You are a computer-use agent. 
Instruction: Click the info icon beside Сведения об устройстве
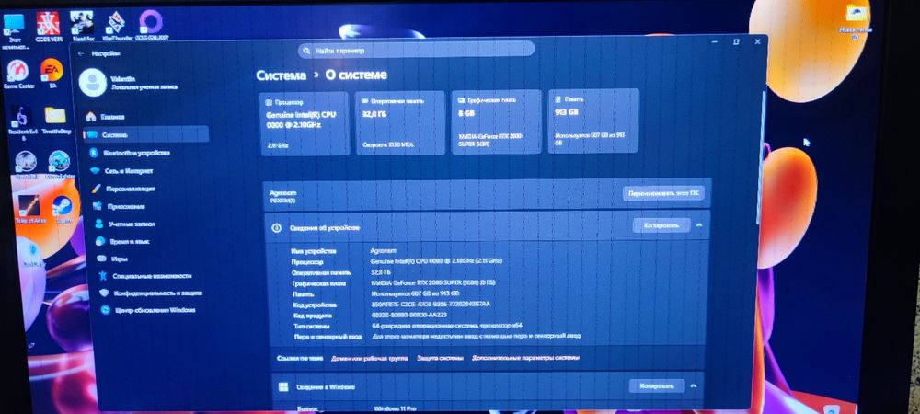pos(277,227)
